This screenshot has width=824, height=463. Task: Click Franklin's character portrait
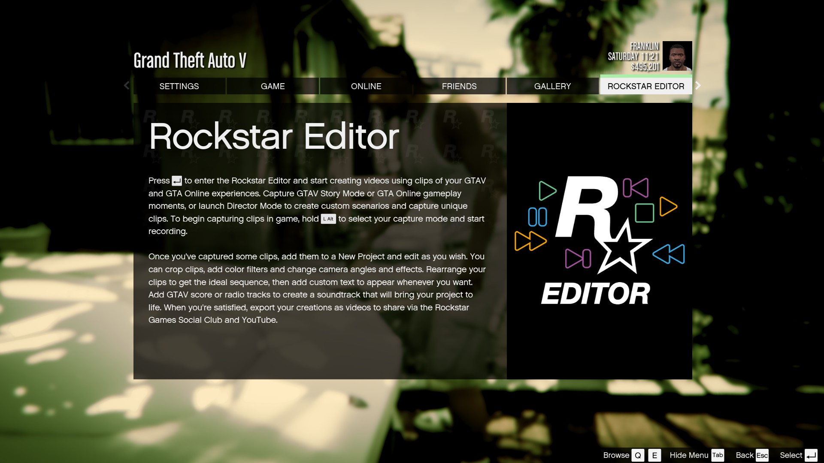click(x=677, y=56)
